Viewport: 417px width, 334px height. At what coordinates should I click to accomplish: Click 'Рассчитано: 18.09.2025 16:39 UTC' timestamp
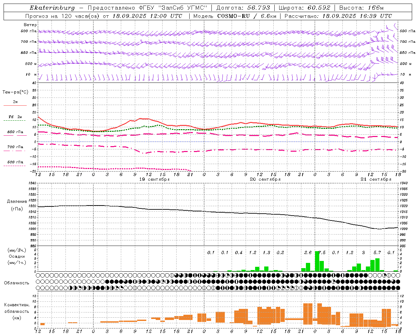coord(338,16)
